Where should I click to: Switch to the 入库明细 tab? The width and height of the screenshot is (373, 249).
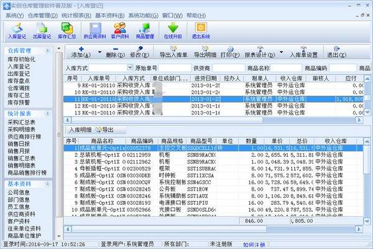click(x=79, y=129)
